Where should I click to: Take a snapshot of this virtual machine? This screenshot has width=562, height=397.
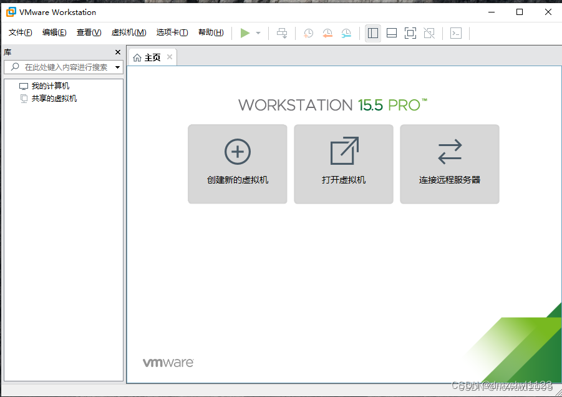pyautogui.click(x=308, y=33)
